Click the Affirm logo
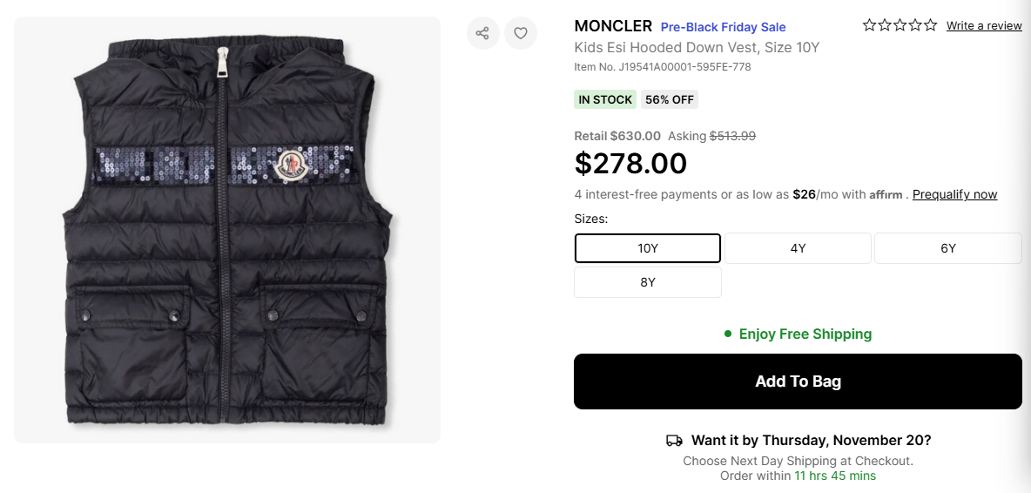1031x493 pixels. coord(886,195)
